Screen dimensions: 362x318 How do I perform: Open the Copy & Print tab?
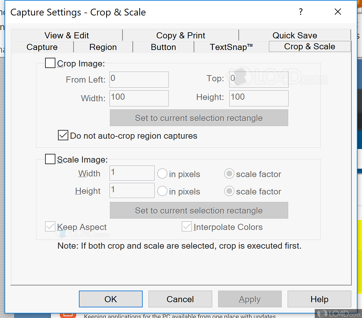[180, 35]
